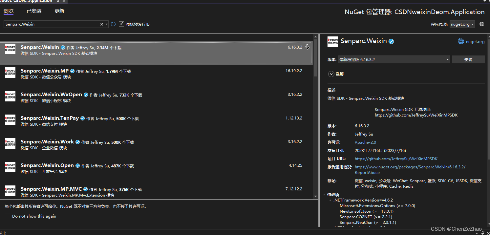Image resolution: width=490 pixels, height=235 pixels.
Task: Click the Senparc.CO2NET dependency entry
Action: pyautogui.click(x=366, y=217)
